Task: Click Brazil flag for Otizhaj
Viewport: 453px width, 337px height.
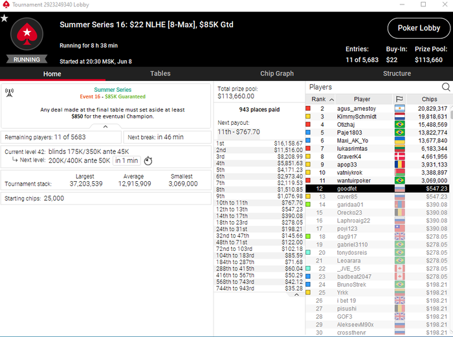Action: [x=399, y=124]
